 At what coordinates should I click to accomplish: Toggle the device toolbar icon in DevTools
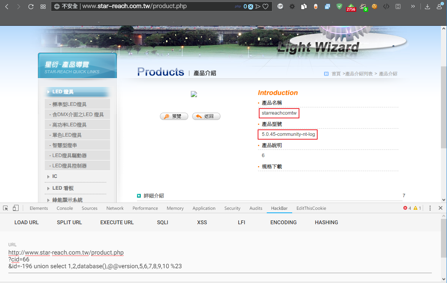(16, 208)
